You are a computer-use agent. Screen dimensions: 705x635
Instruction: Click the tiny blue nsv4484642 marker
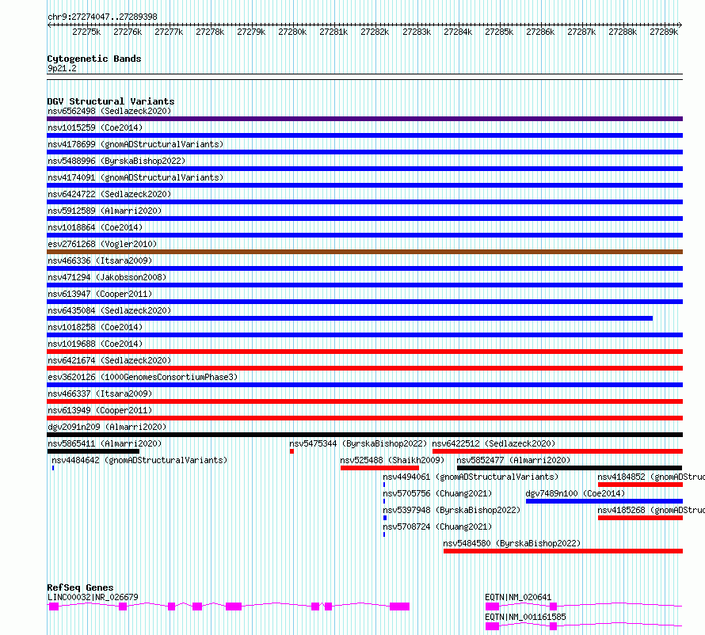point(53,468)
